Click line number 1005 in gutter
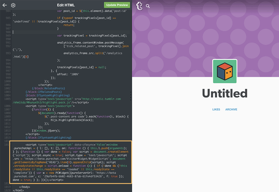Viewport: 279px width, 192px height. [x=7, y=99]
